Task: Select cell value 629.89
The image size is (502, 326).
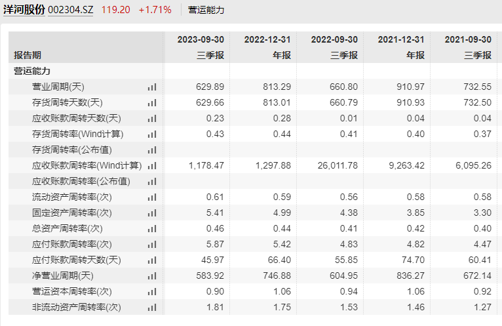Action: (x=210, y=87)
